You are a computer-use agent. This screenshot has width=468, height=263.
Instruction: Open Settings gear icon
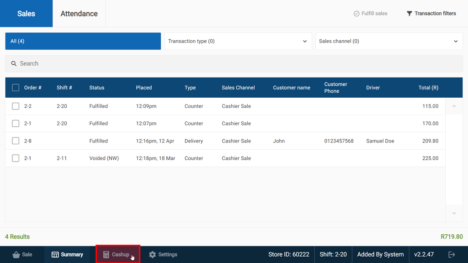click(x=153, y=255)
